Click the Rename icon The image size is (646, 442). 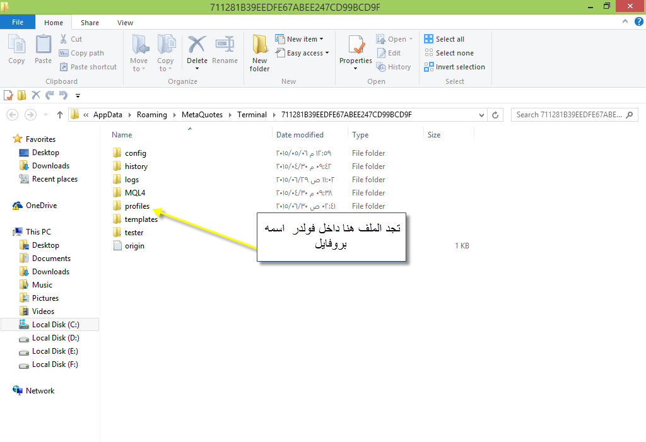tap(225, 46)
